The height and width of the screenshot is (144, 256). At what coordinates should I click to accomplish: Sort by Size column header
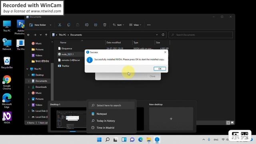coord(158,42)
